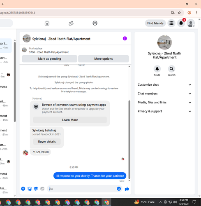201x206 pixels.
Task: Click sent message 'I'll respond to you shortly'
Action: pyautogui.click(x=90, y=176)
